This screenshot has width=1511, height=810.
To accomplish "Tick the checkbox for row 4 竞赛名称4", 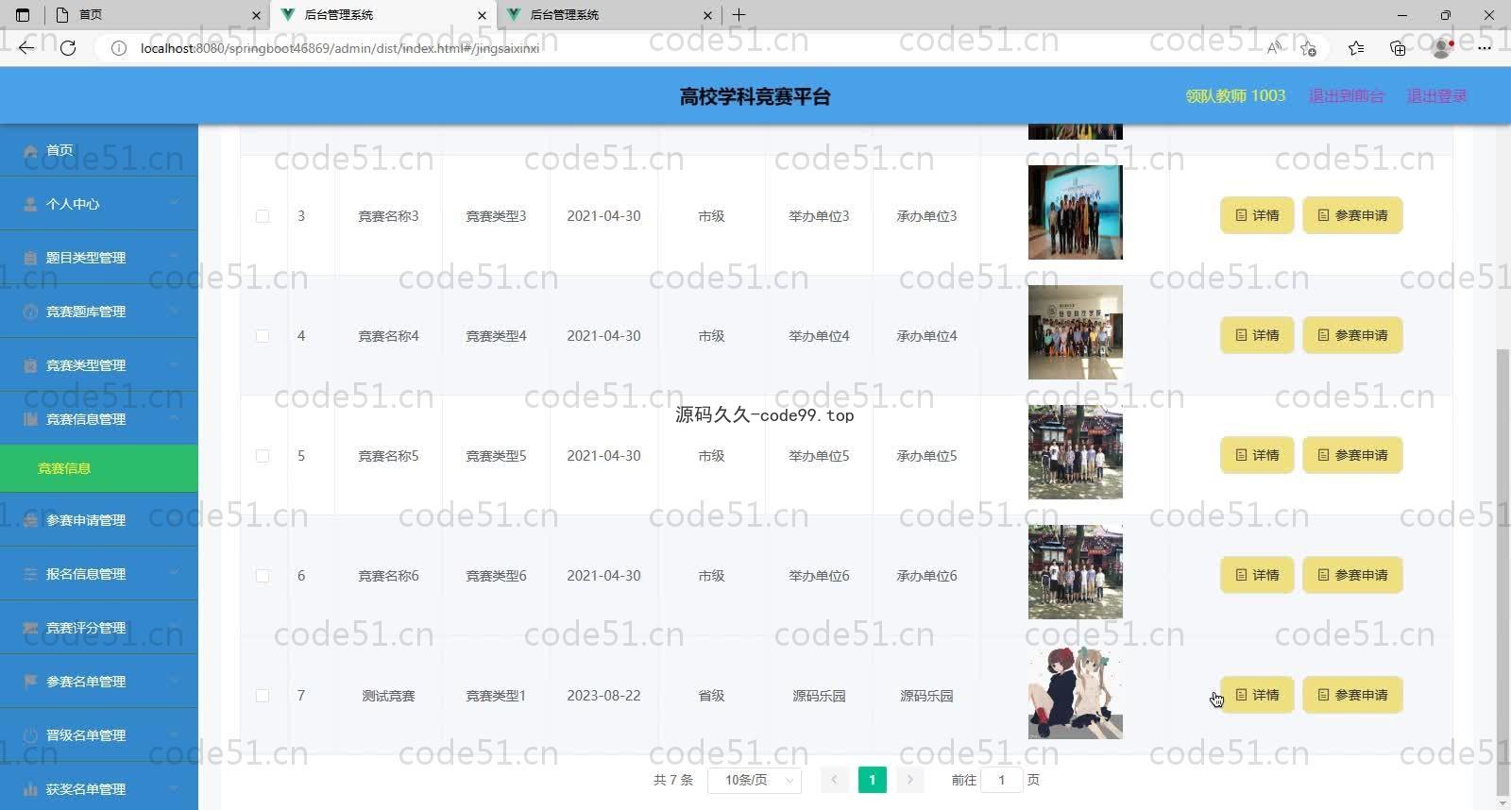I will click(263, 336).
